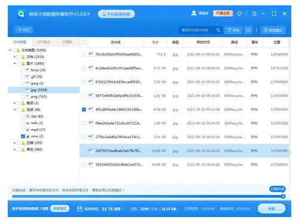The width and height of the screenshot is (299, 223).
Task: Click the image-search icon next to filter
Action: point(248,30)
